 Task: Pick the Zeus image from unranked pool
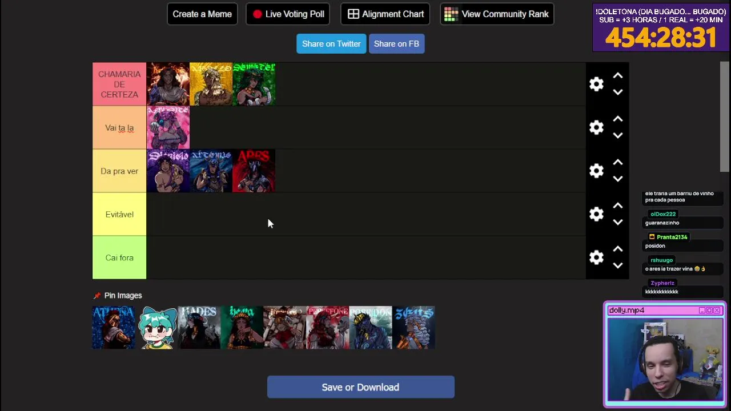pos(413,328)
